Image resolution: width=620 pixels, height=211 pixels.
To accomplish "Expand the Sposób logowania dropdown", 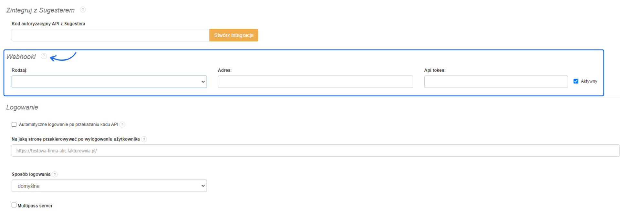I will point(109,186).
